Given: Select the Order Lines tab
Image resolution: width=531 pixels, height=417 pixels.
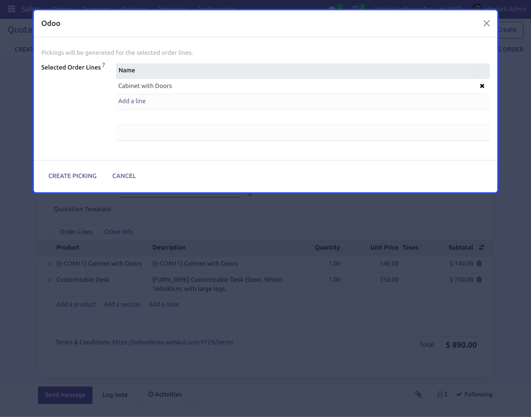Looking at the screenshot, I should click(76, 232).
